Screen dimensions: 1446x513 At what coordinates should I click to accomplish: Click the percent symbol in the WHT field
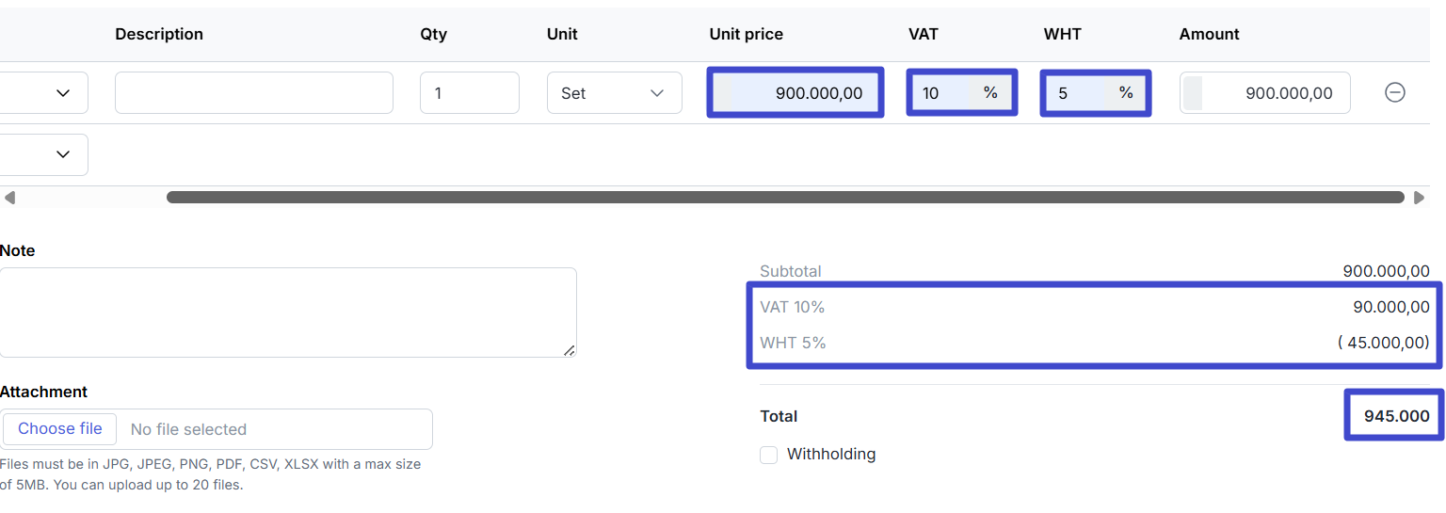[x=1125, y=92]
